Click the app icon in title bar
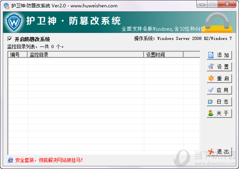The height and width of the screenshot is (169, 239). pyautogui.click(x=6, y=6)
